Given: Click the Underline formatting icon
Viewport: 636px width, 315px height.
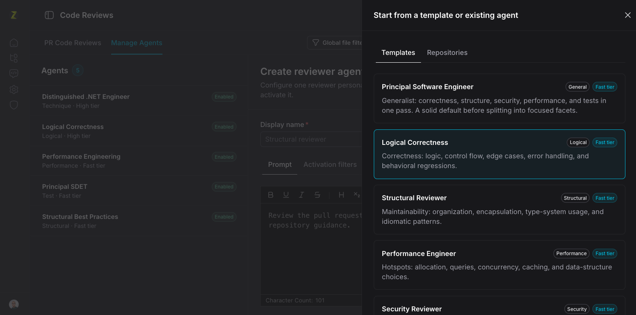Looking at the screenshot, I should (x=286, y=195).
